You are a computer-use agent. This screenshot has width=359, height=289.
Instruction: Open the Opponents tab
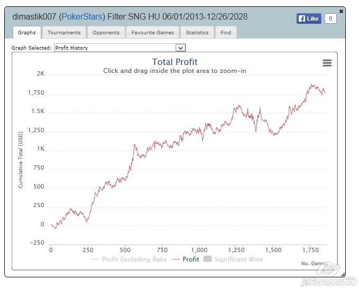[x=106, y=32]
